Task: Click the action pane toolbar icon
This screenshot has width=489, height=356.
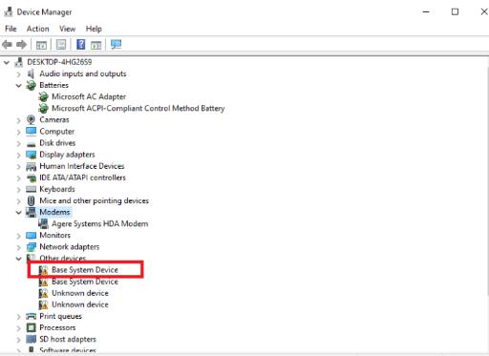Action: coord(96,45)
